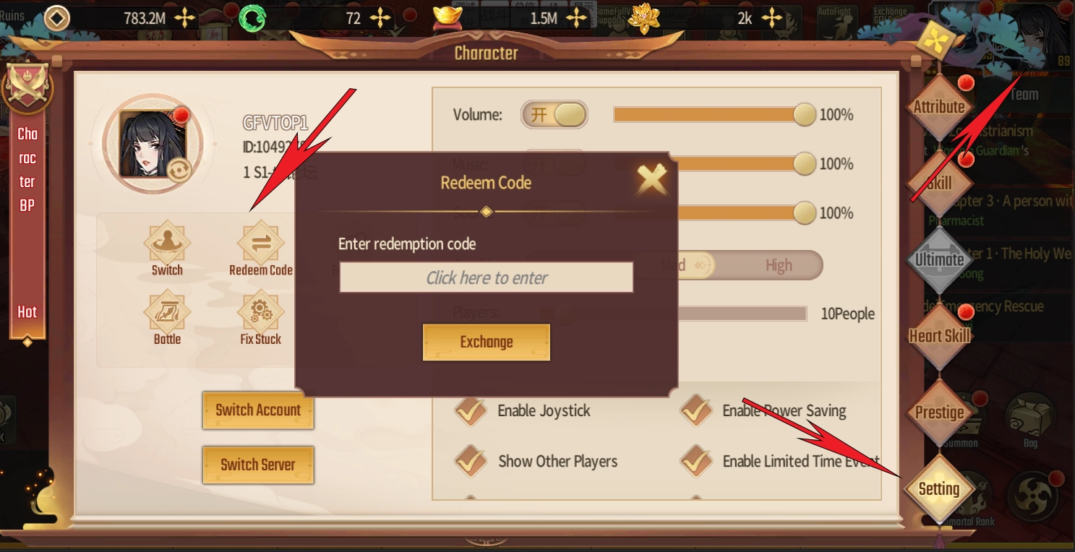Click the redemption code input field
Screen dimensions: 1075x552
[x=487, y=277]
